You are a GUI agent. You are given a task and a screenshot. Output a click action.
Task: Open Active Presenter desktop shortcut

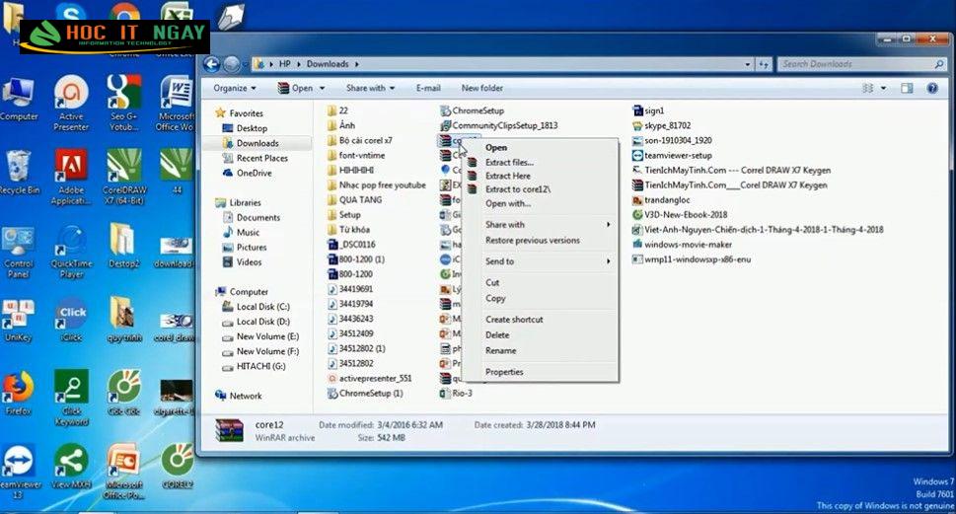click(71, 103)
